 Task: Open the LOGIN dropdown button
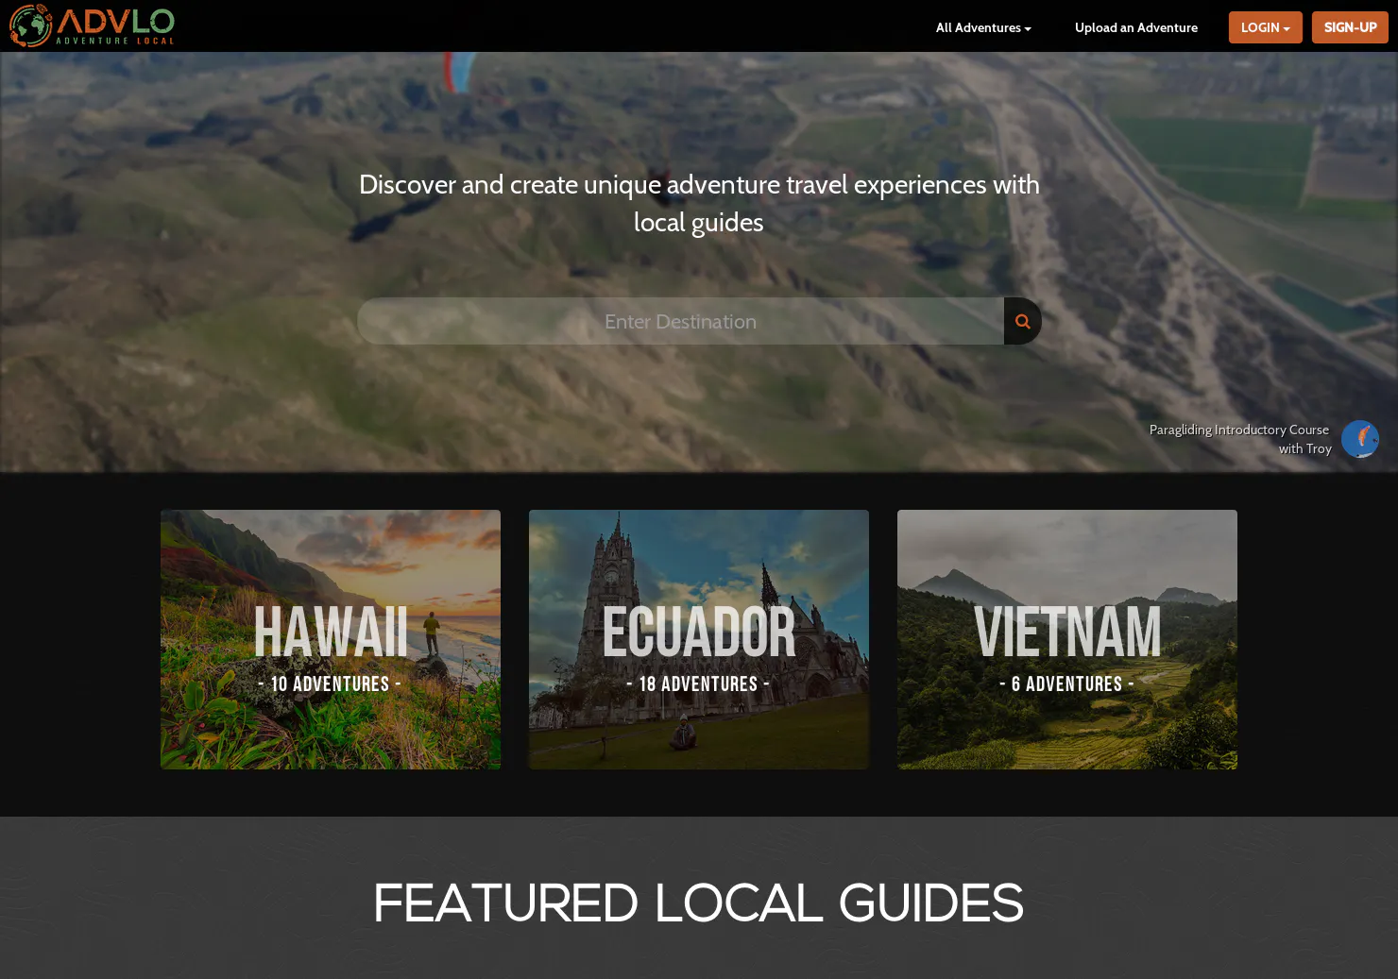(x=1265, y=27)
